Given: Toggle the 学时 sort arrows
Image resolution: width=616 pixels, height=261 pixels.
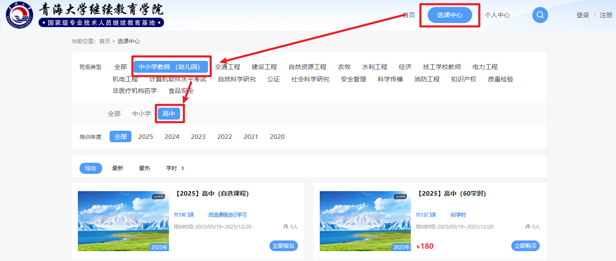Looking at the screenshot, I should [183, 169].
